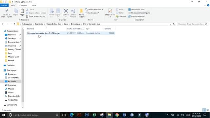Click the back navigation arrow
The image size is (210, 118).
tap(3, 24)
